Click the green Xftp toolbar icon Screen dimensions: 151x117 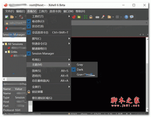[x=79, y=17]
